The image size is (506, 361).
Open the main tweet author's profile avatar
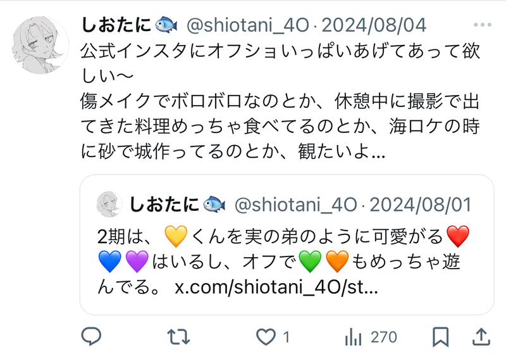(x=40, y=45)
